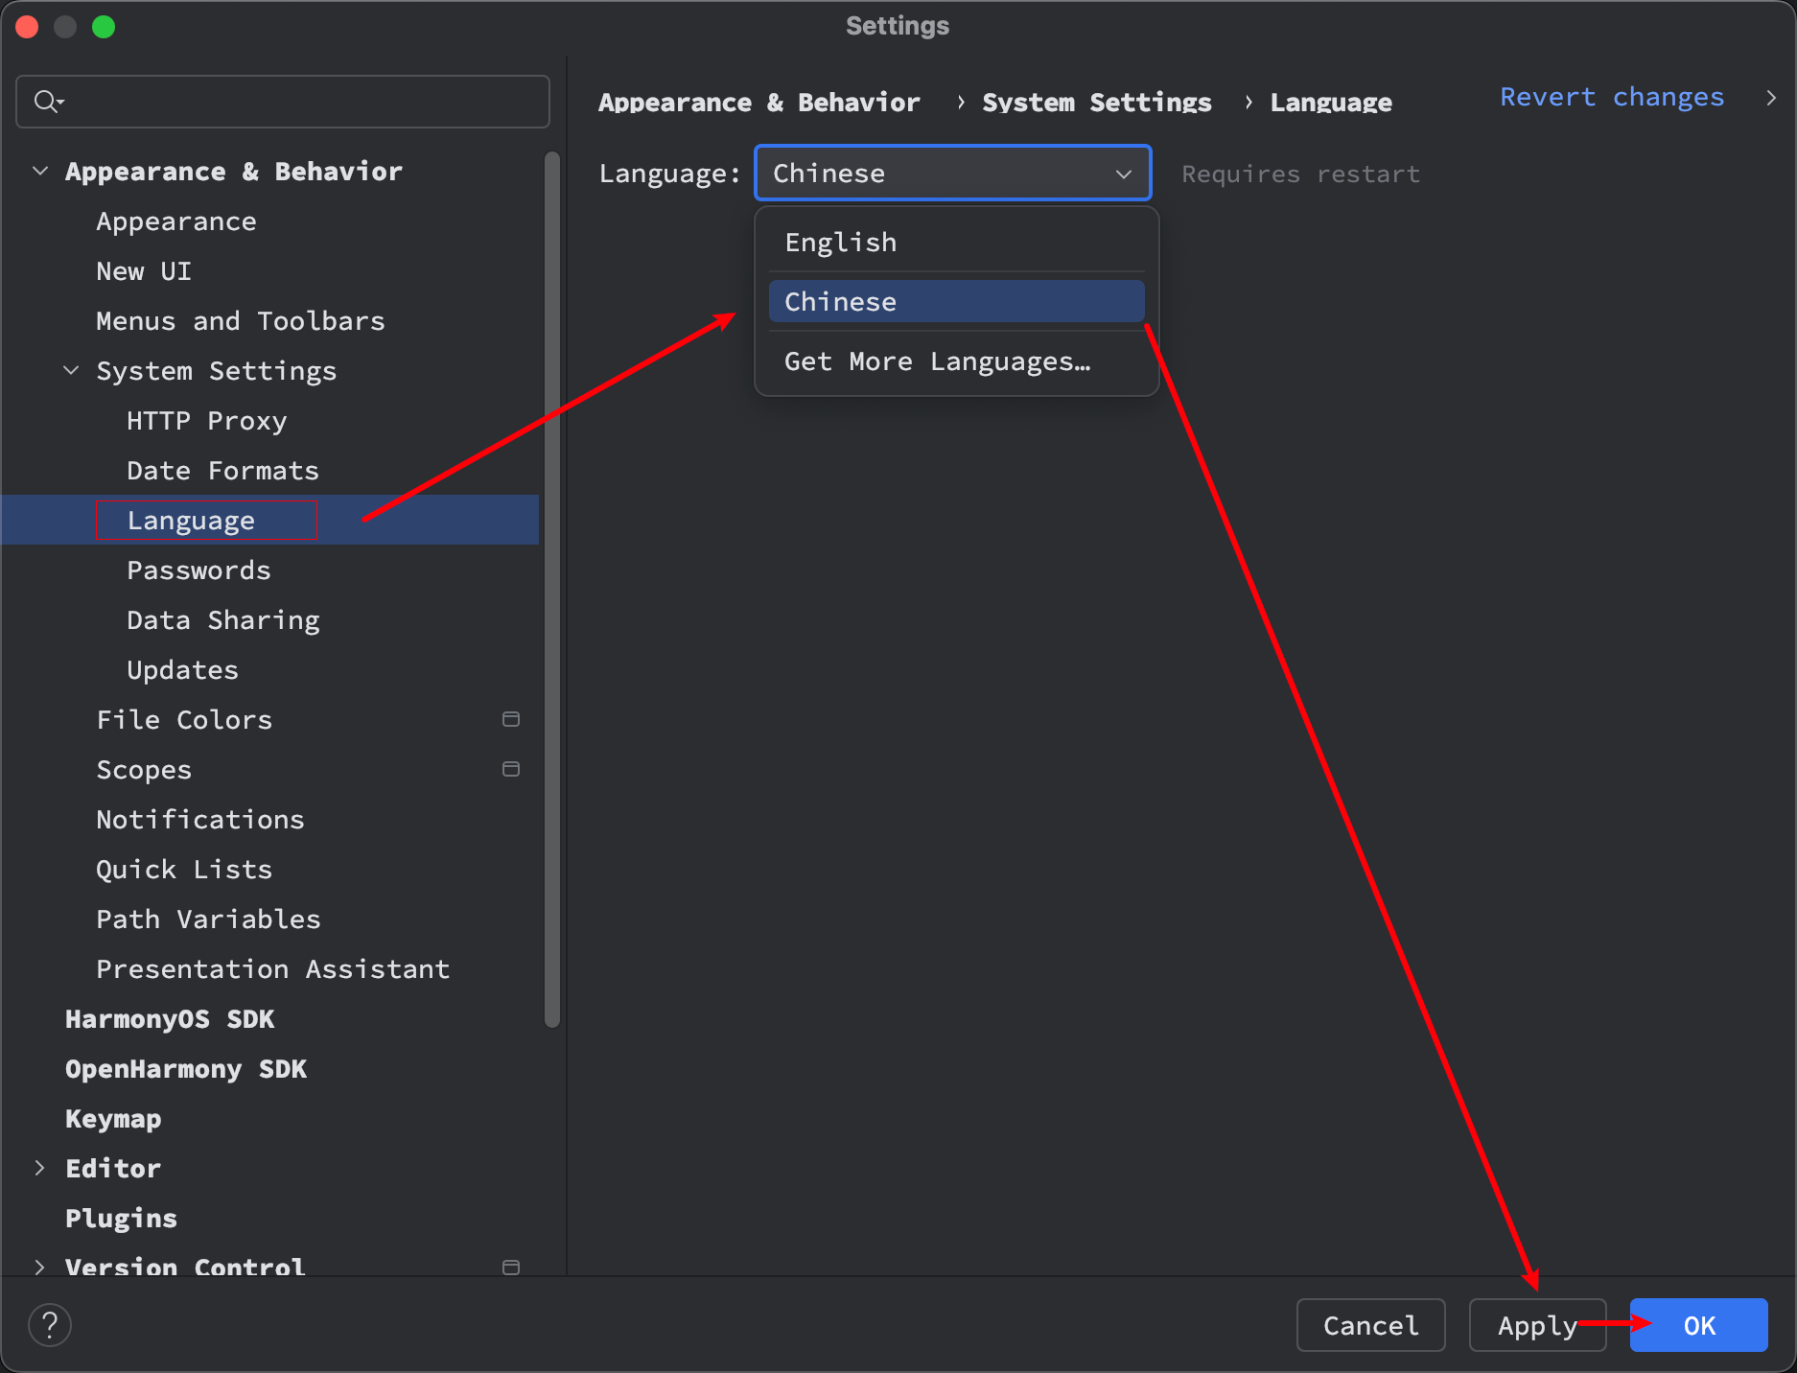Expand the Version Control section
1797x1373 pixels.
point(40,1267)
